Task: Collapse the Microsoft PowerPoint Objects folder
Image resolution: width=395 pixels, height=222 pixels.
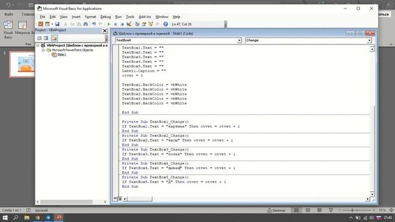Action: click(43, 50)
